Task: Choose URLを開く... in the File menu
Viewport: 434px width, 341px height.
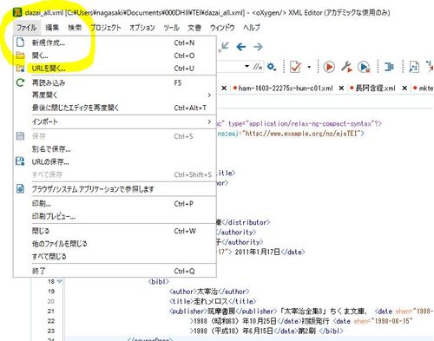Action: 115,69
